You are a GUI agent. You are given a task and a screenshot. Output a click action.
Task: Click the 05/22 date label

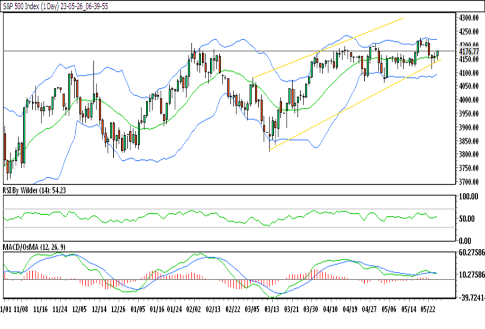(x=428, y=309)
